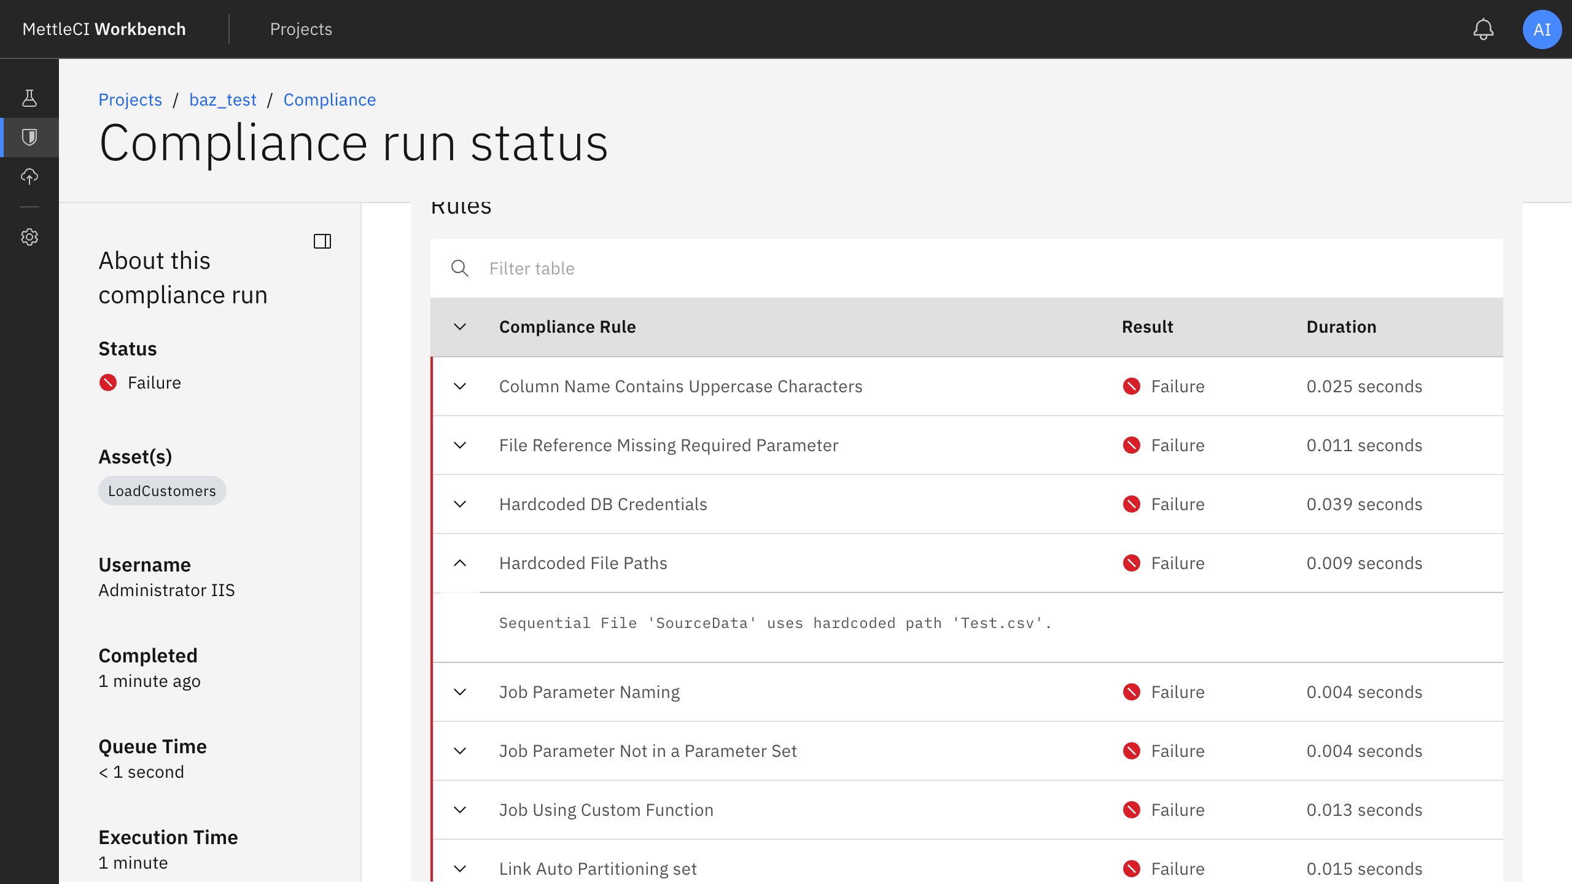1572x884 pixels.
Task: Select the shield compliance icon in sidebar
Action: pyautogui.click(x=29, y=137)
